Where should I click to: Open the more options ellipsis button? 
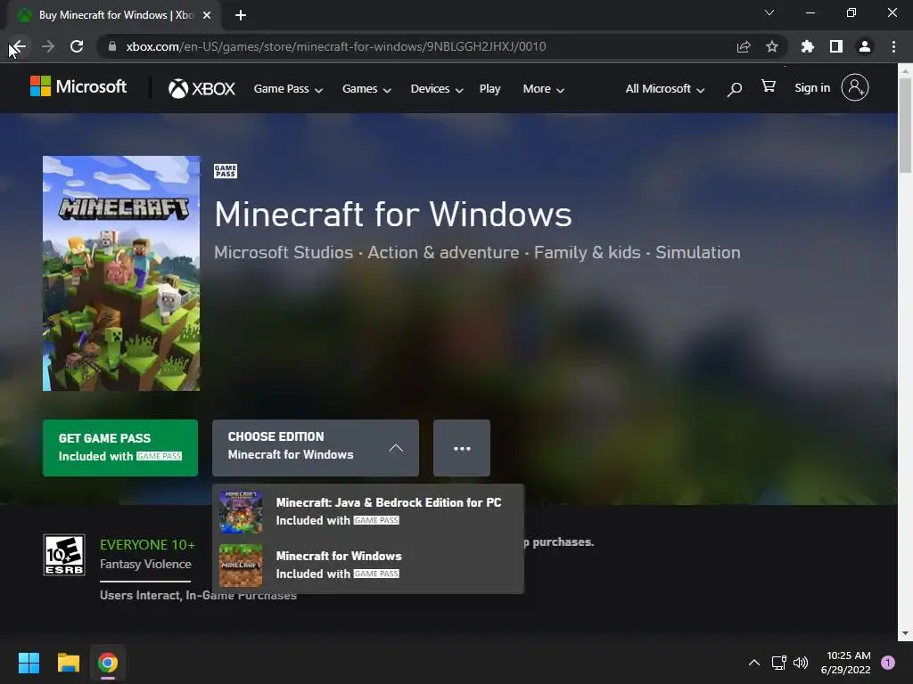click(462, 448)
